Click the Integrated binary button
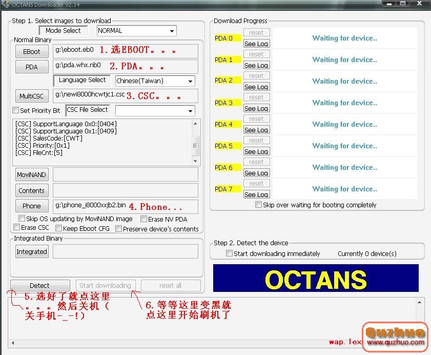Screen dimensions: 431x355 pos(32,251)
